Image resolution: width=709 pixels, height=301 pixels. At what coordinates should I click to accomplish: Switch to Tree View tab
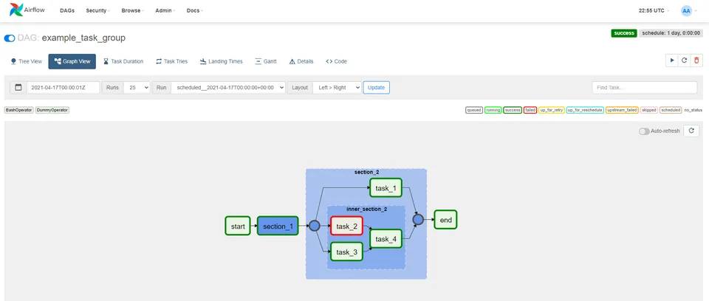[x=27, y=61]
